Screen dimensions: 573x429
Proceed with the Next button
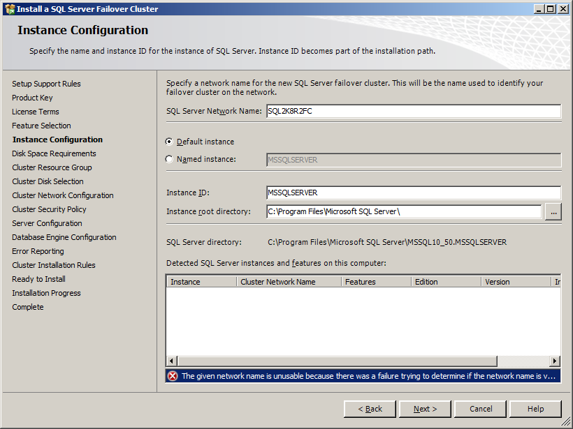(x=425, y=409)
